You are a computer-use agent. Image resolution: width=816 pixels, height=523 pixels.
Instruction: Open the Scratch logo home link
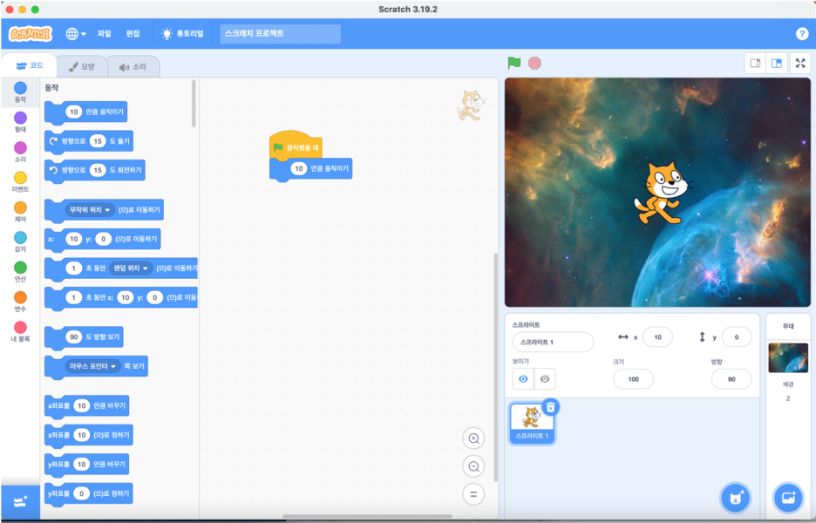point(31,34)
